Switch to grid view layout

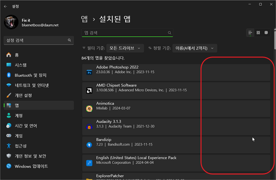coord(258,33)
